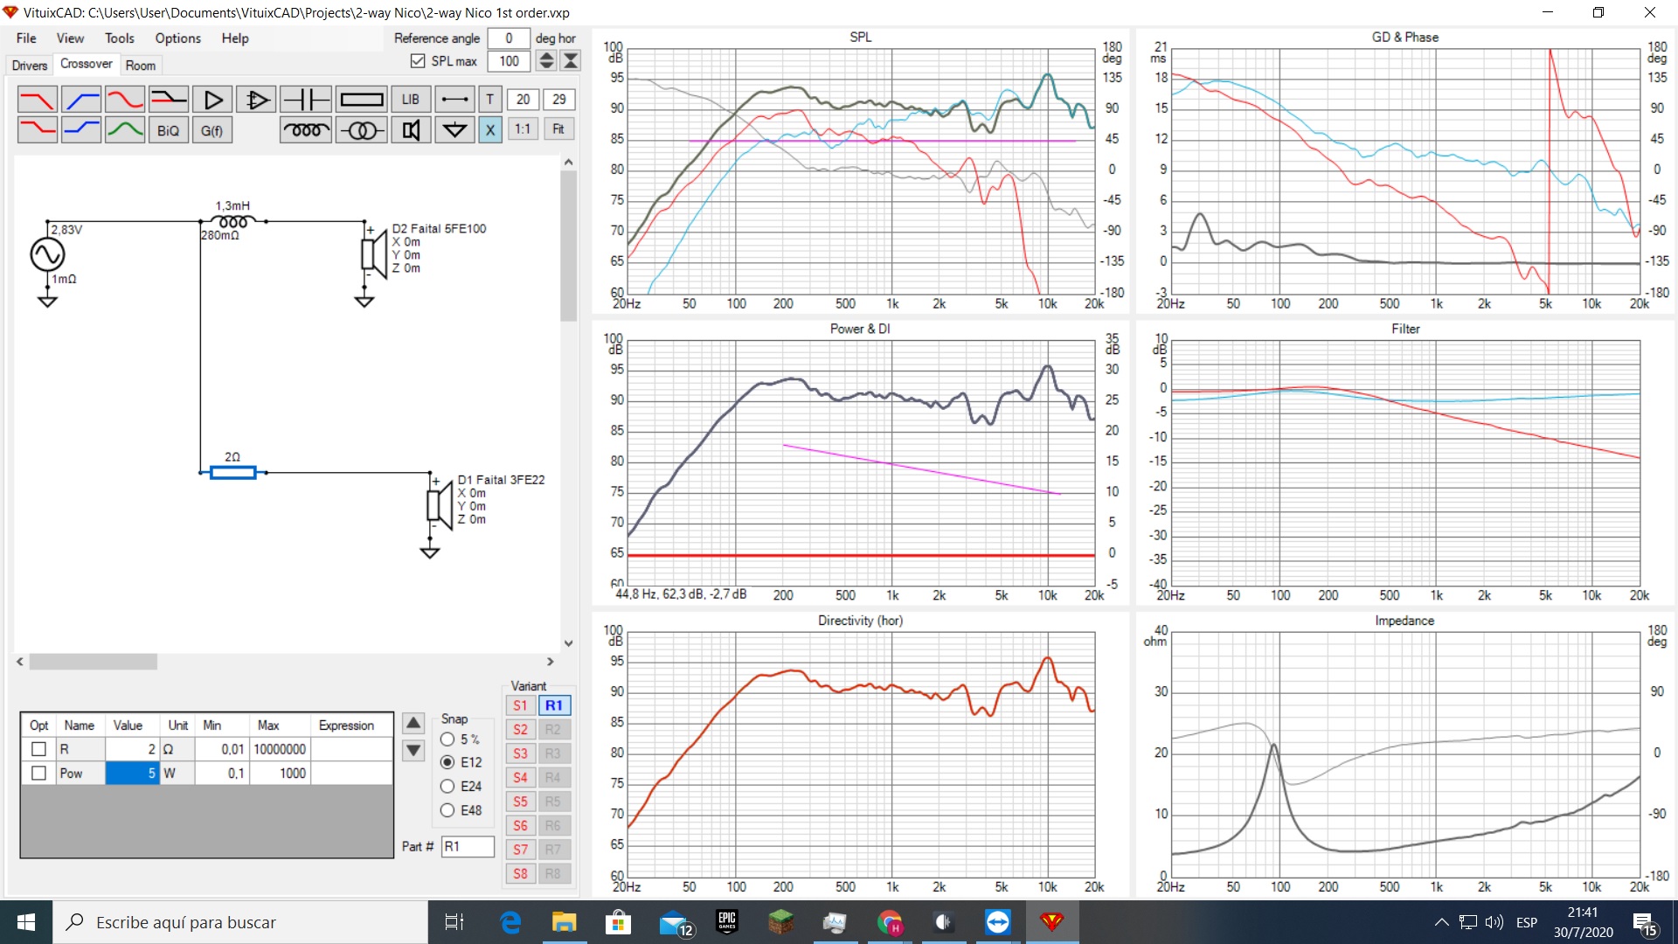Check the Opt box for row Pow
Image resolution: width=1678 pixels, height=944 pixels.
[x=38, y=774]
